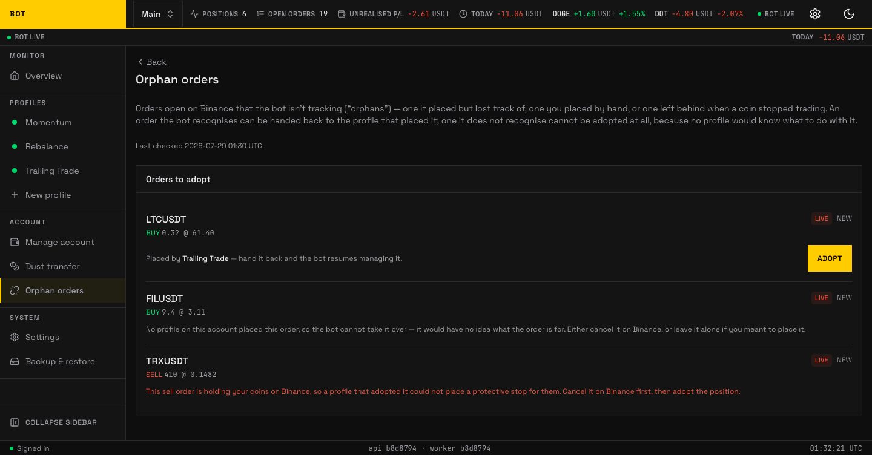Click api b8d8794 worker version text
The image size is (872, 455).
click(429, 448)
